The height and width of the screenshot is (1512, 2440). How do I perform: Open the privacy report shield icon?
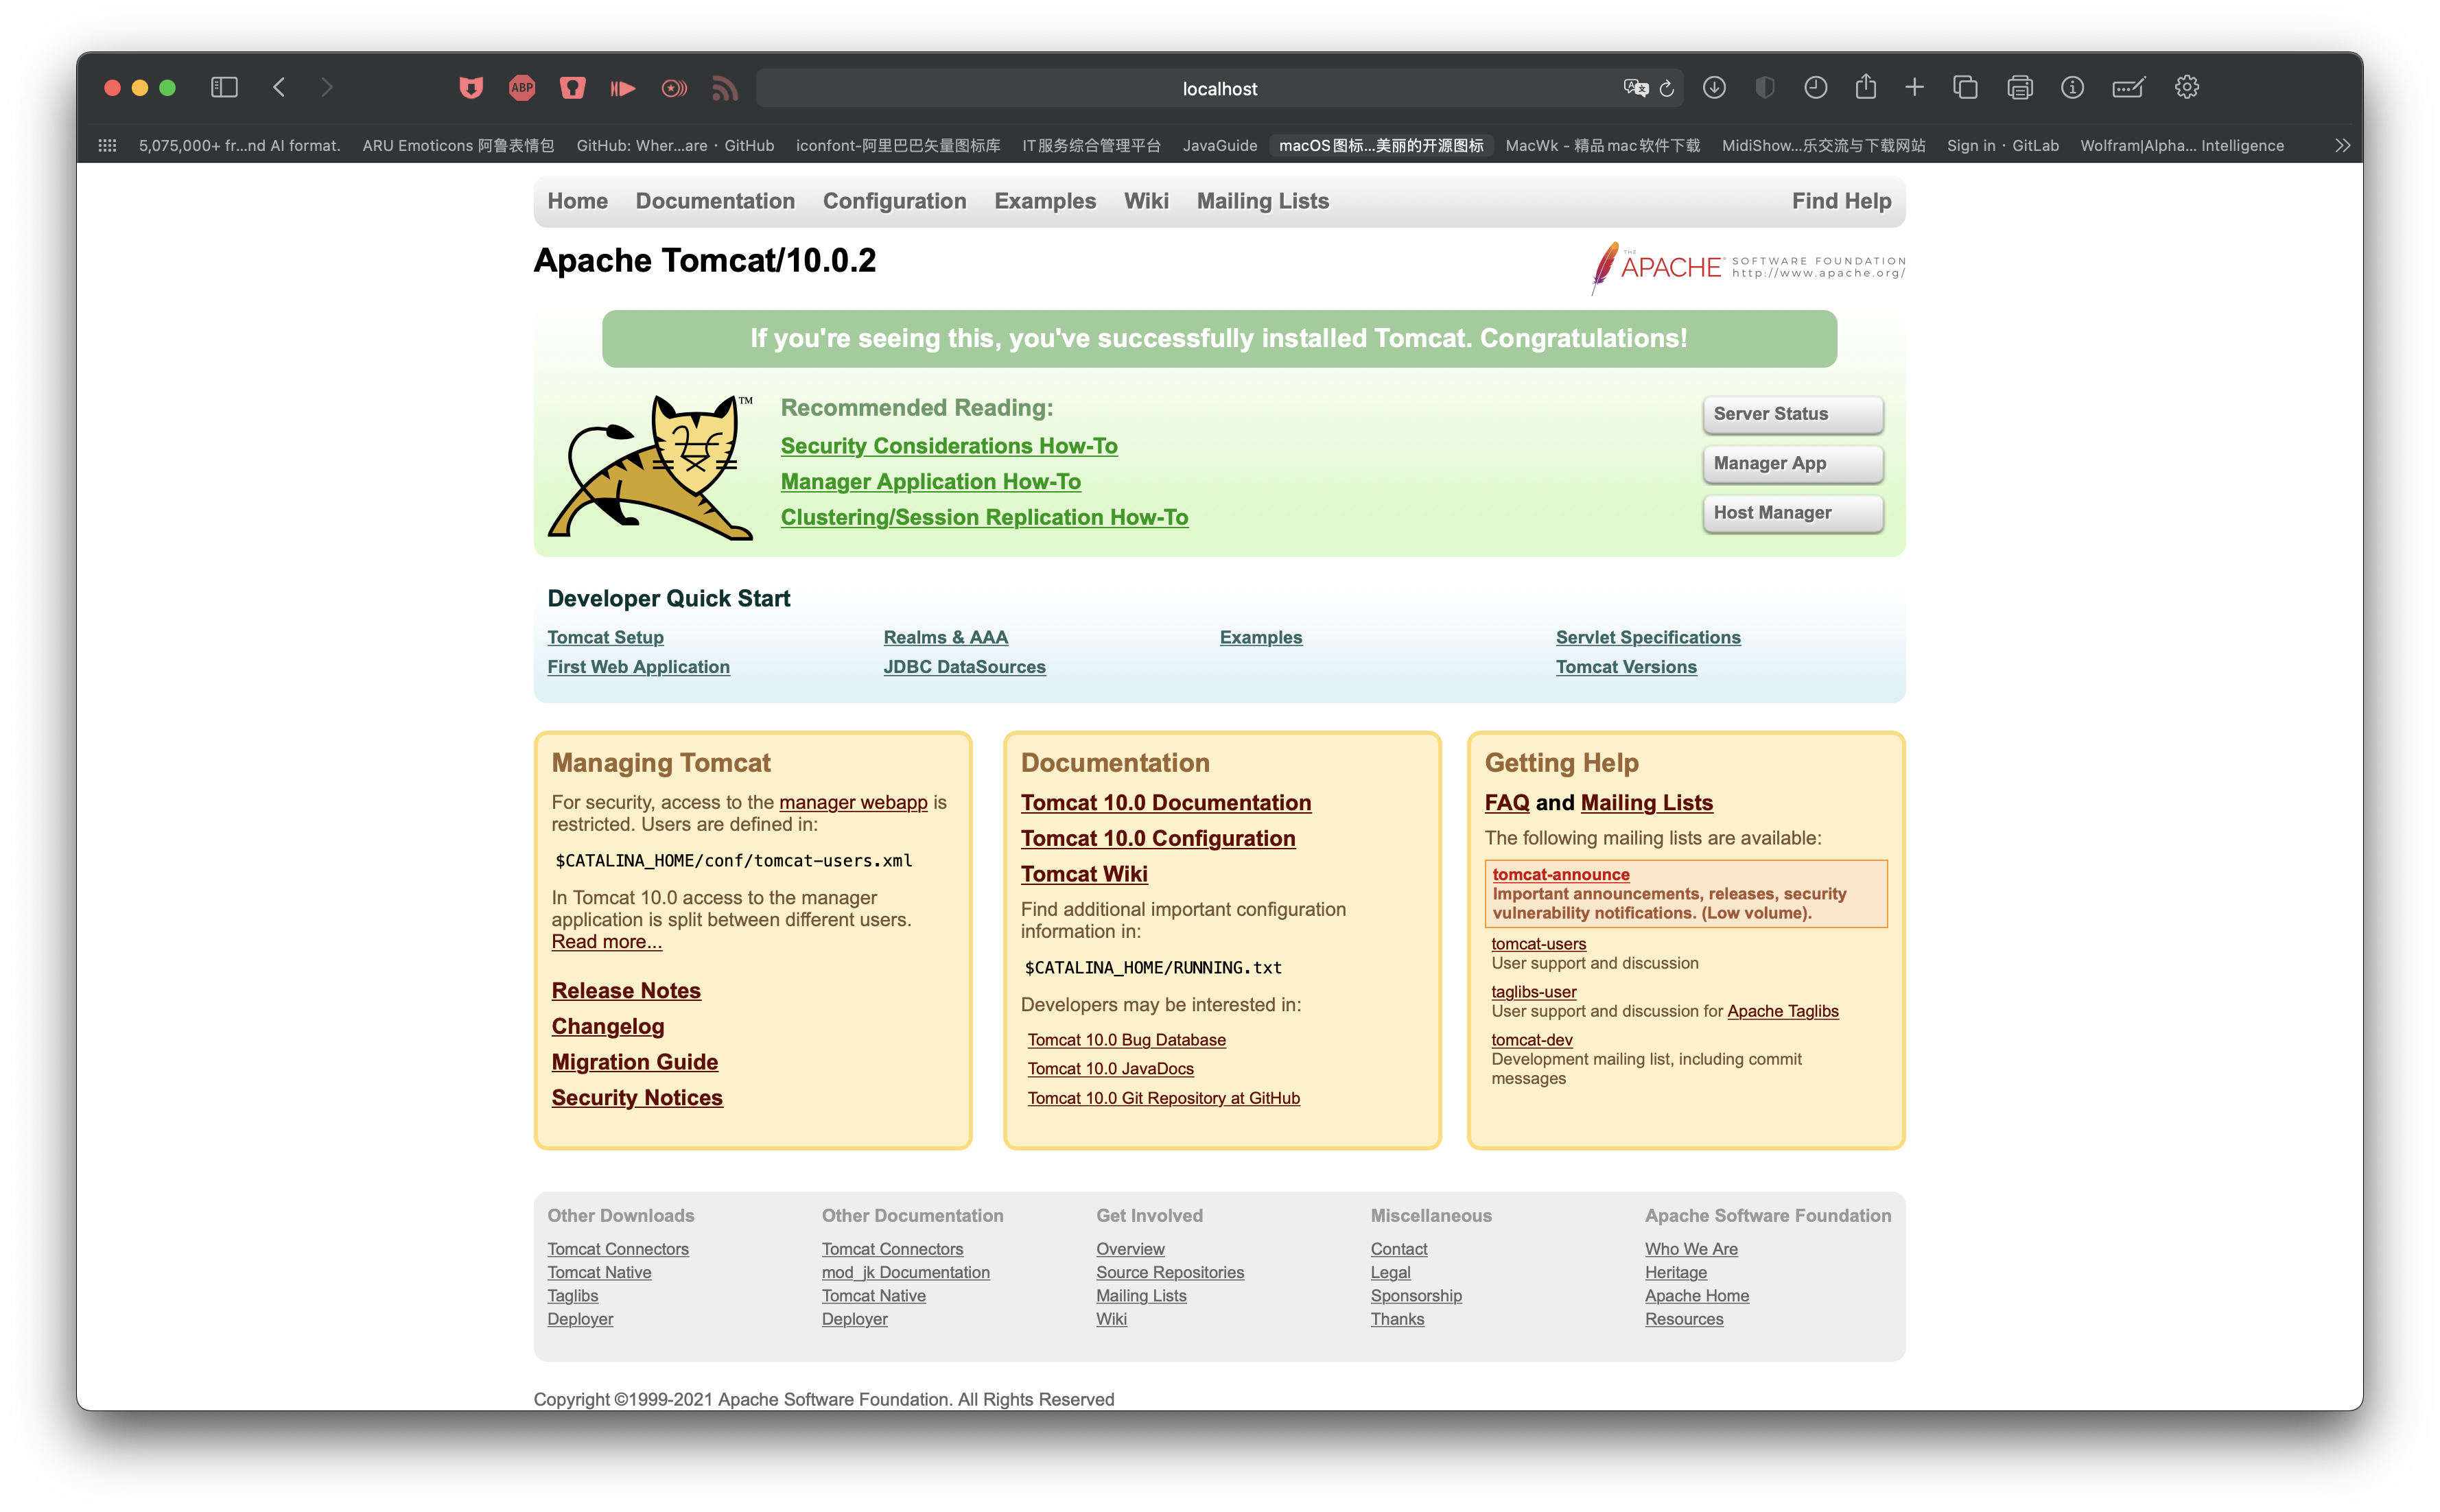tap(1765, 88)
